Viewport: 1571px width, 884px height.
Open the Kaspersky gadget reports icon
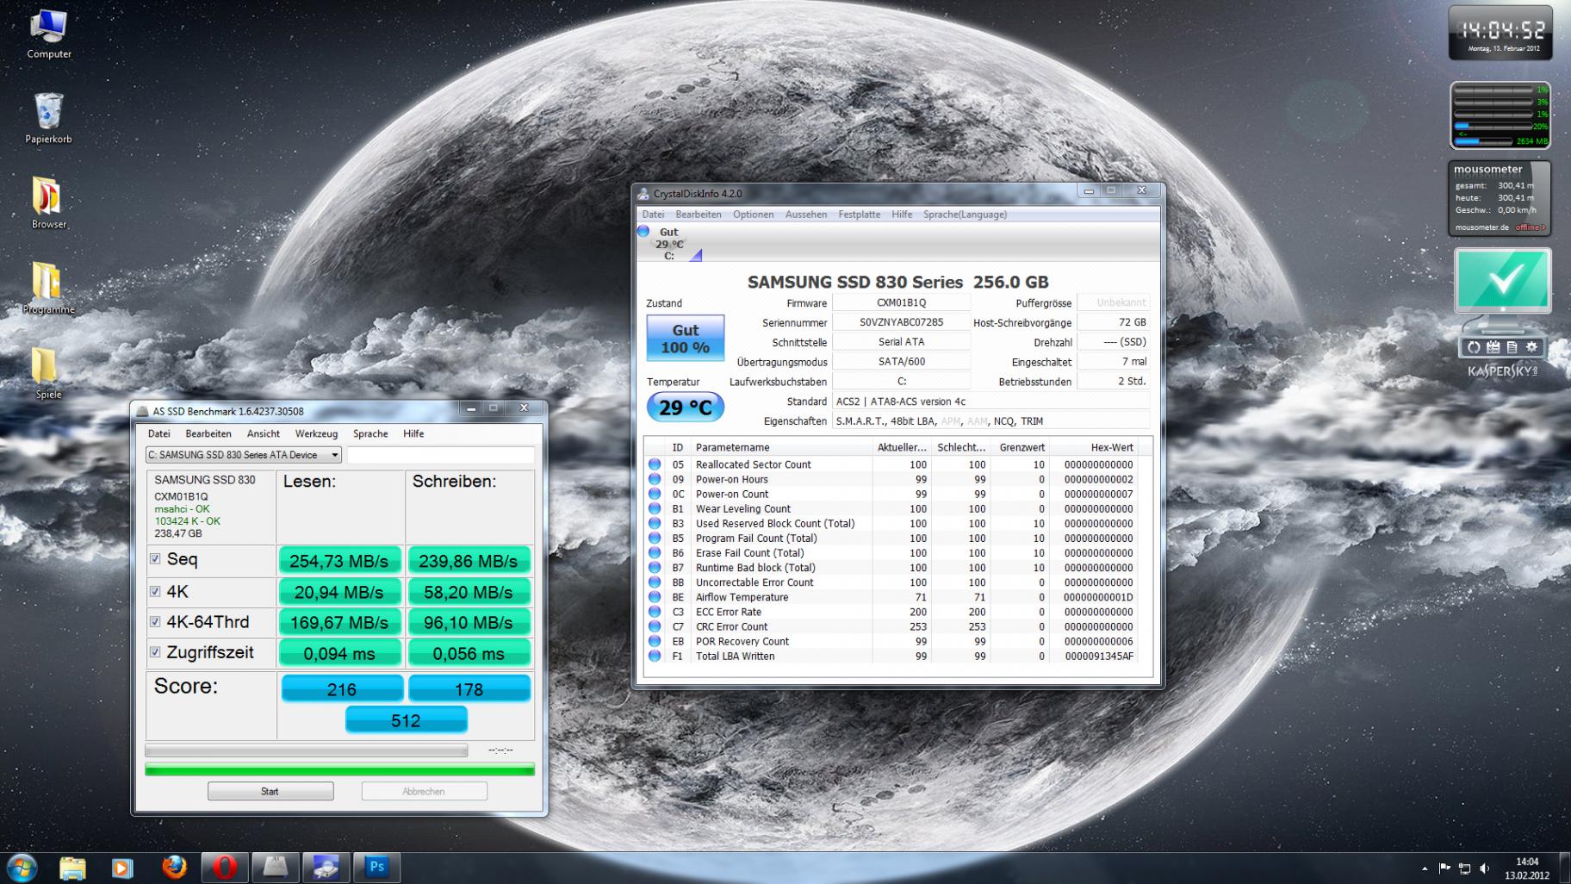pos(1512,347)
